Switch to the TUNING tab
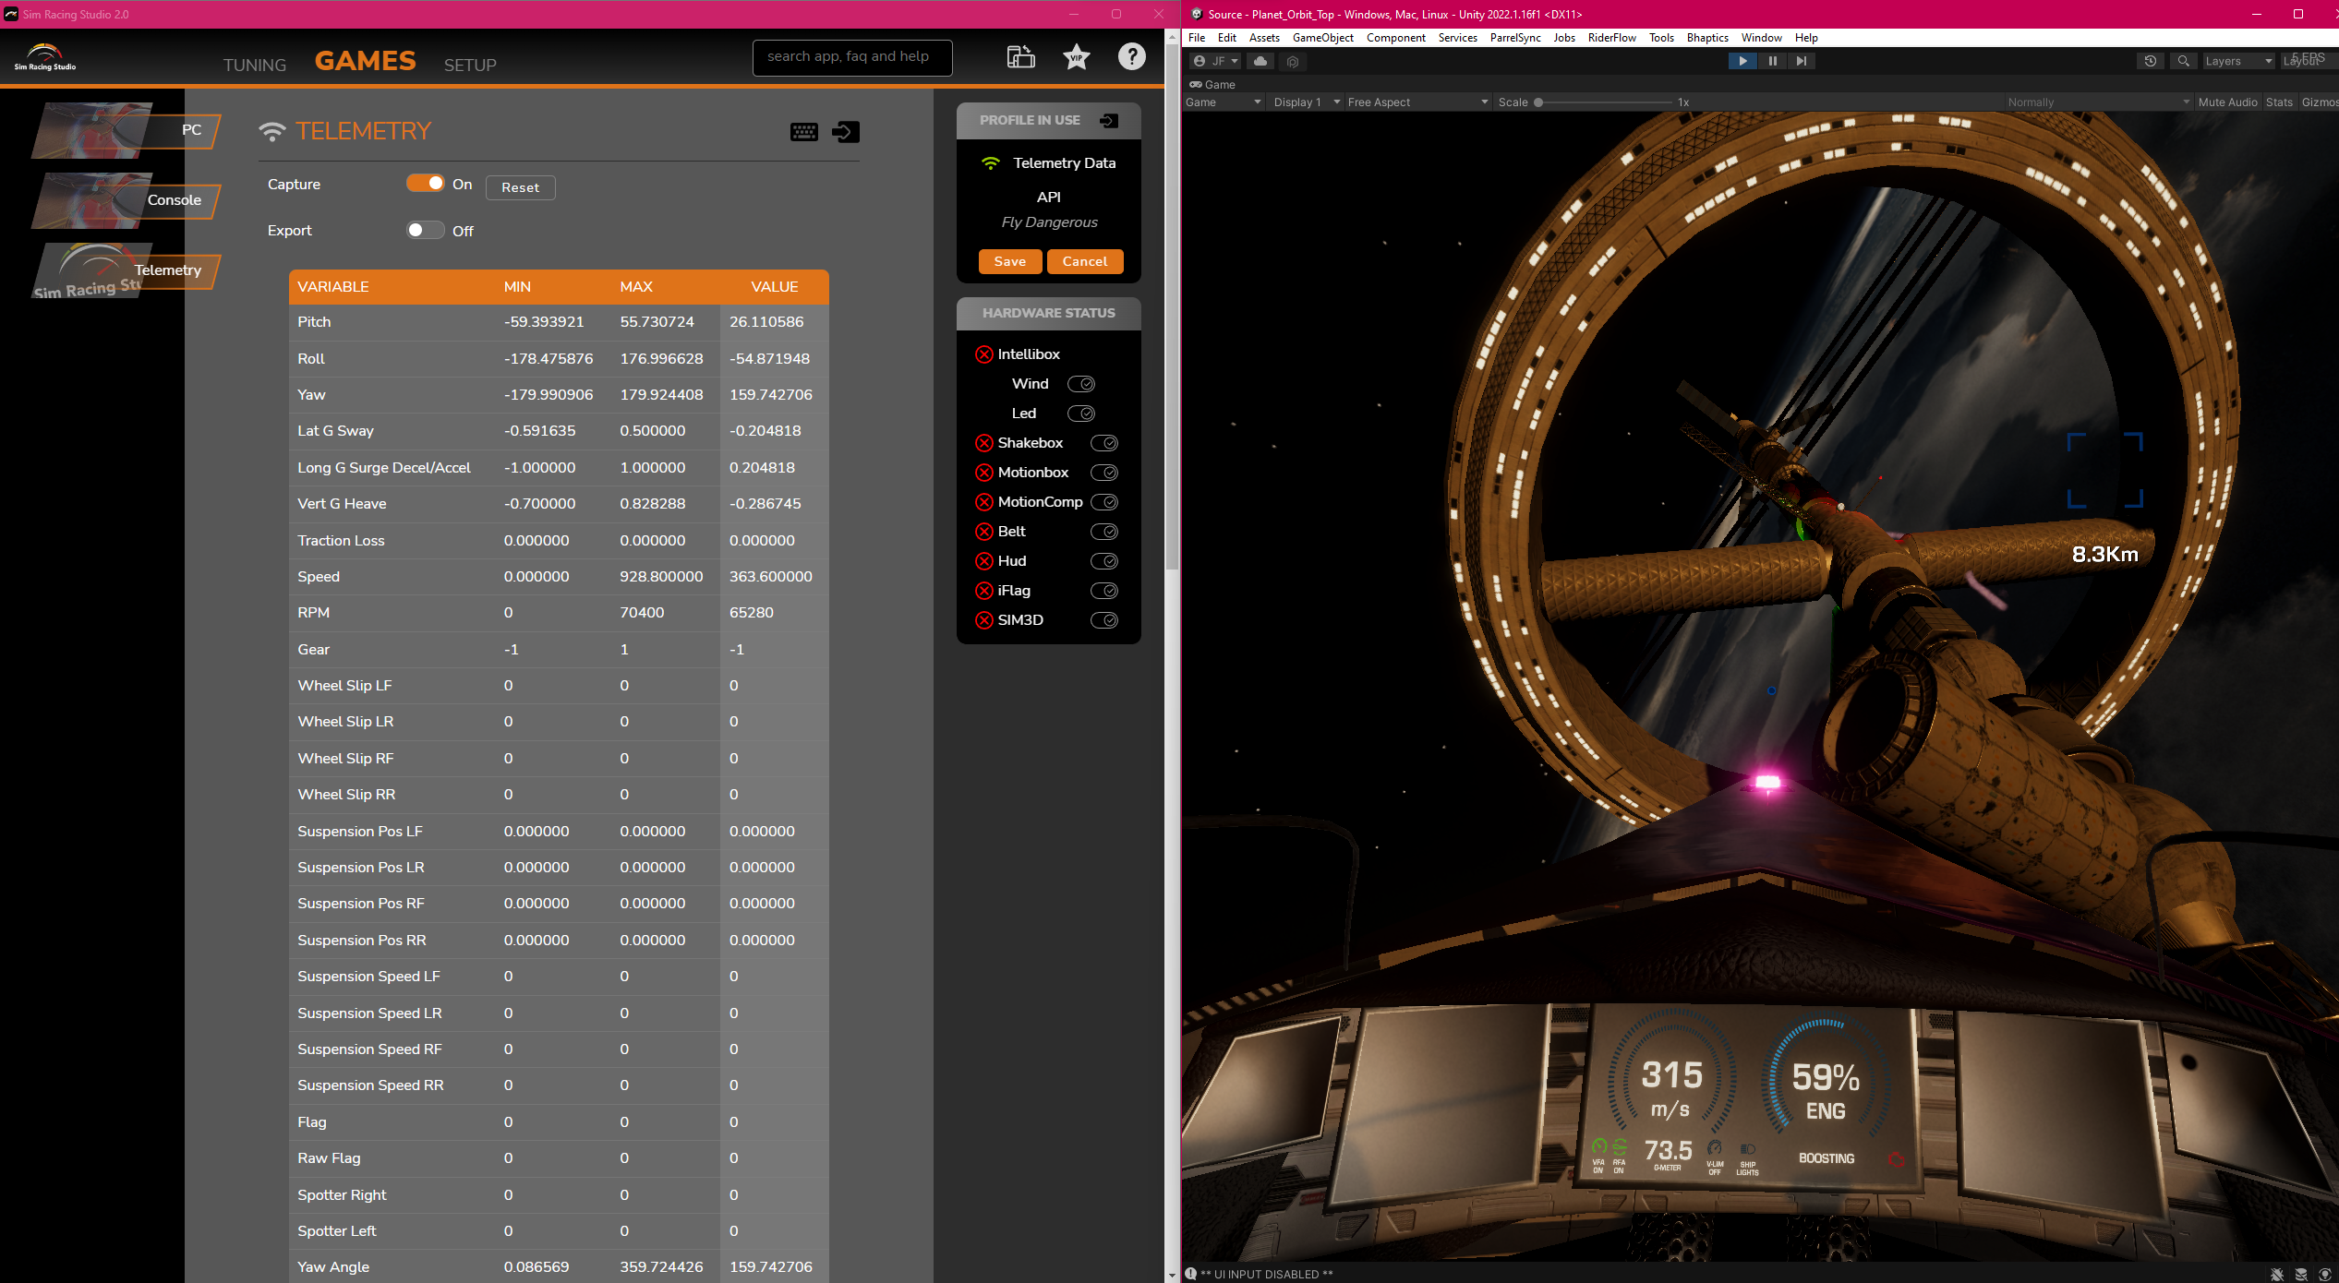This screenshot has height=1283, width=2339. pyautogui.click(x=255, y=65)
